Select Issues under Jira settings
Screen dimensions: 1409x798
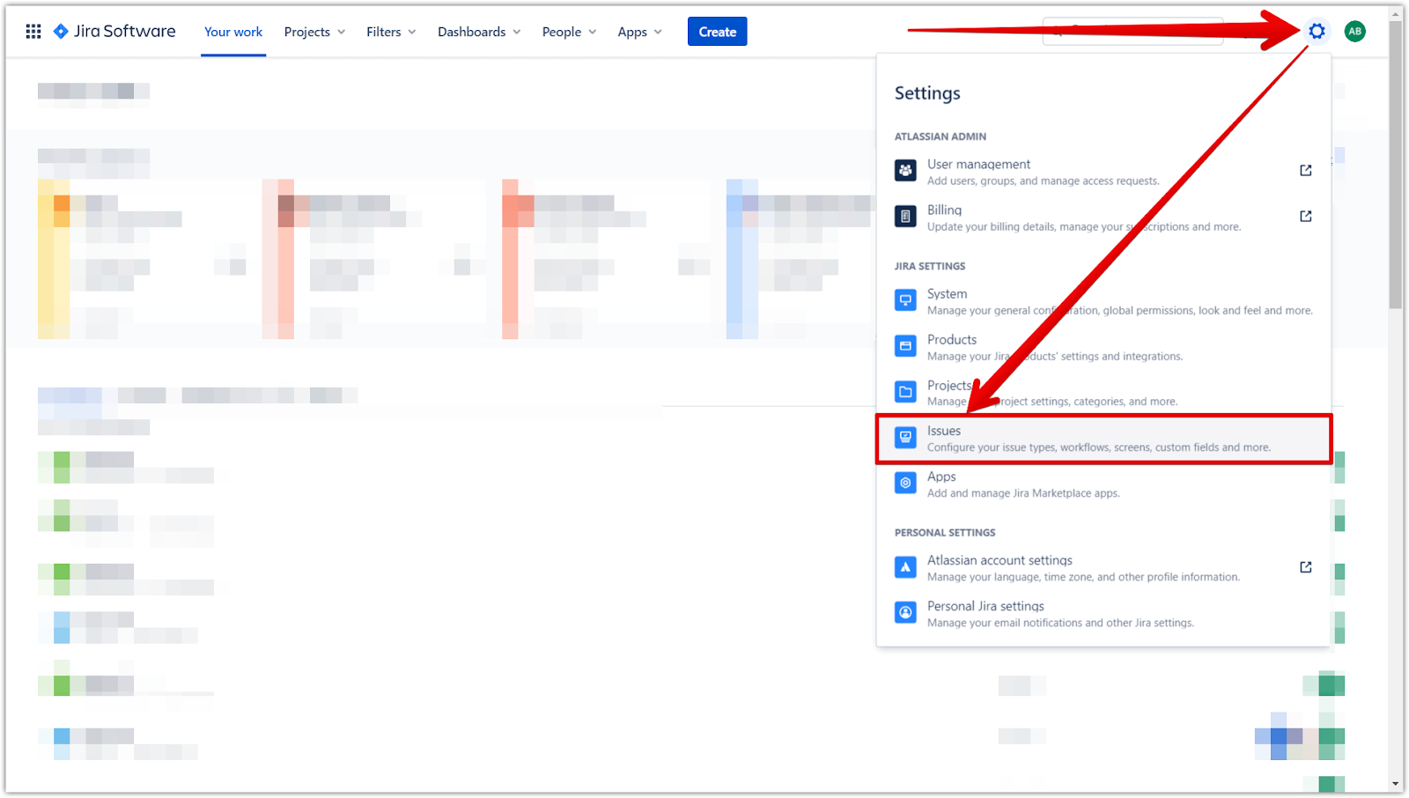click(x=1103, y=438)
